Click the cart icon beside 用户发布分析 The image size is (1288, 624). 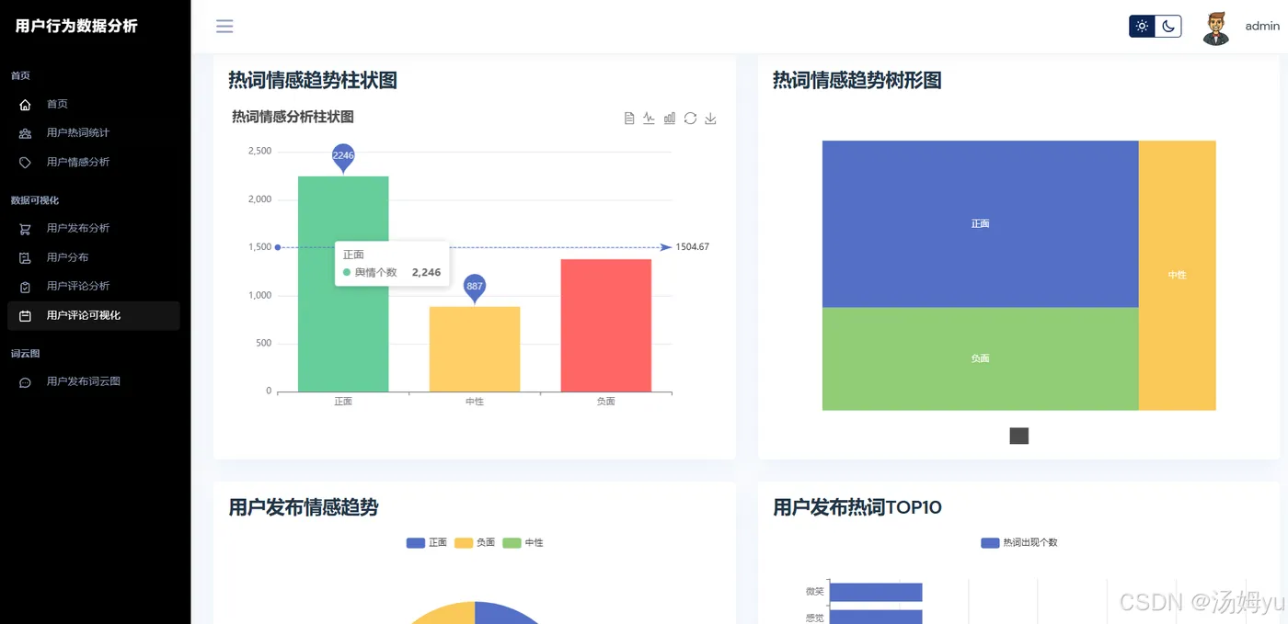tap(26, 229)
